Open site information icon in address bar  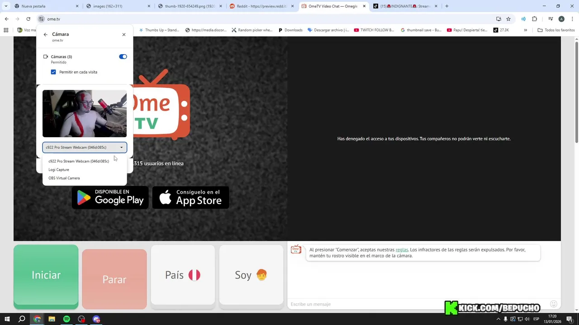41,19
